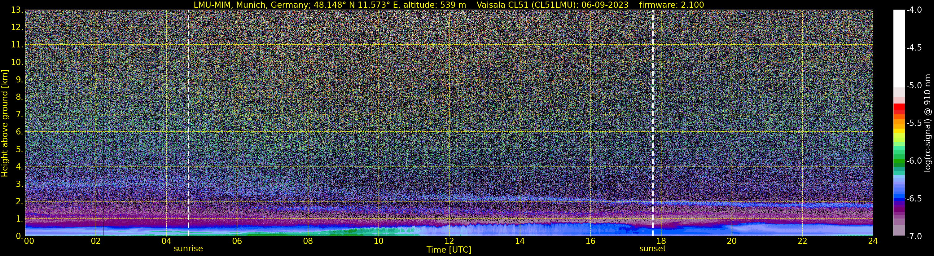Viewport: 934px width, 256px height.
Task: Click the time axis tick label '06'
Action: [x=237, y=241]
